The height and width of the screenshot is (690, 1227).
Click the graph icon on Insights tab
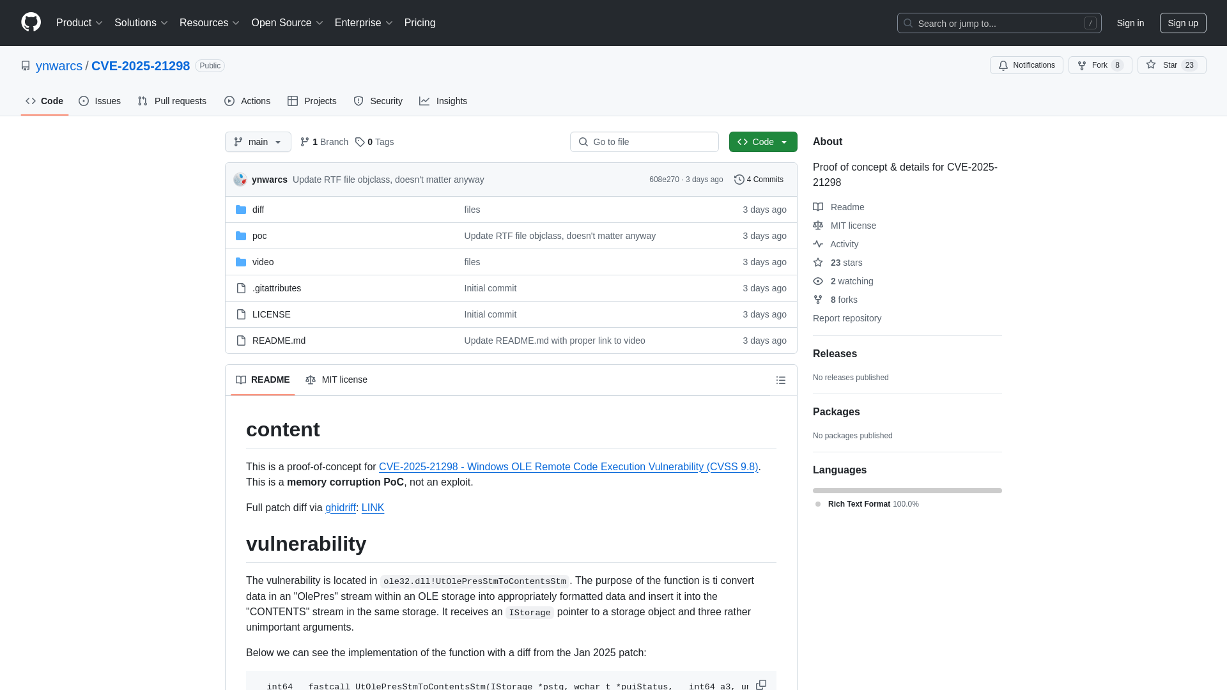[424, 101]
